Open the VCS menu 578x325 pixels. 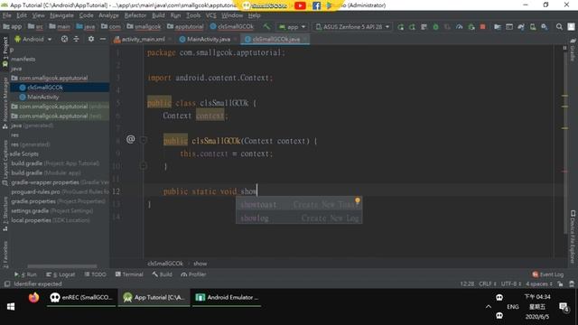[210, 15]
